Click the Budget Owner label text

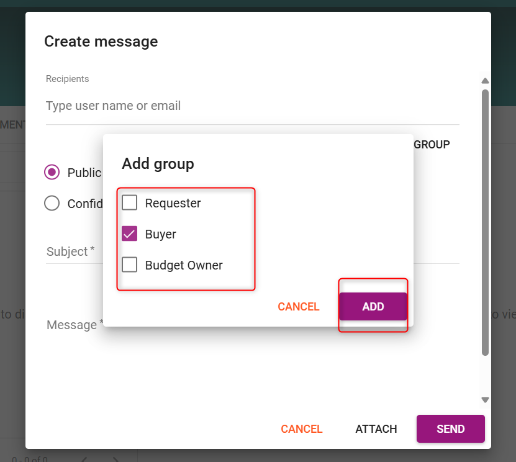pos(184,265)
